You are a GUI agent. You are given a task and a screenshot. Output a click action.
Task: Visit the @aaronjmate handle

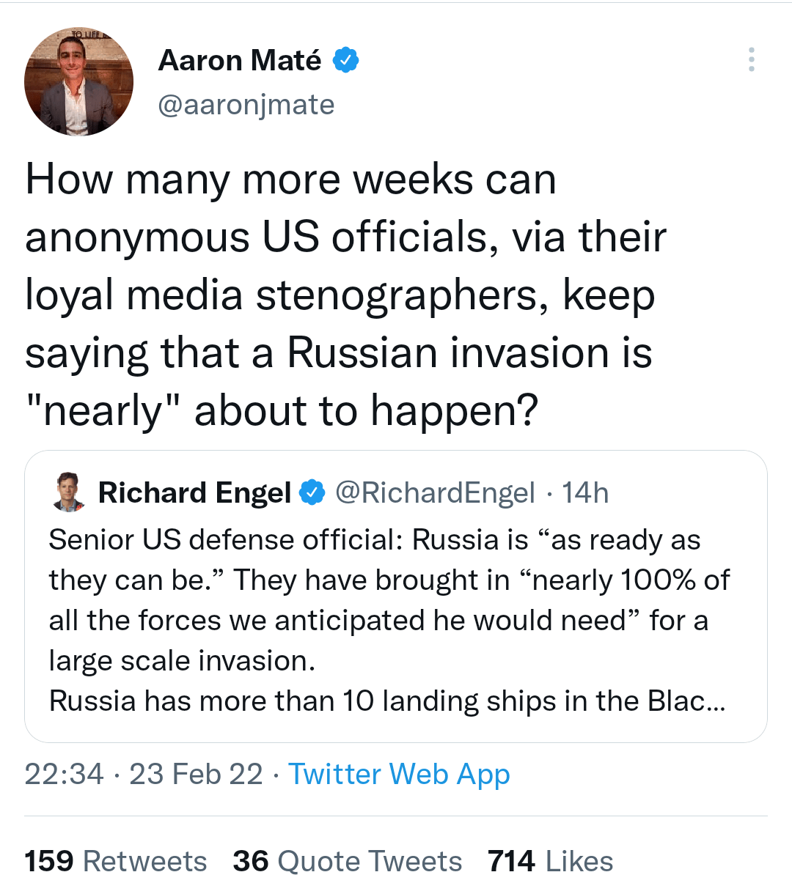point(246,105)
